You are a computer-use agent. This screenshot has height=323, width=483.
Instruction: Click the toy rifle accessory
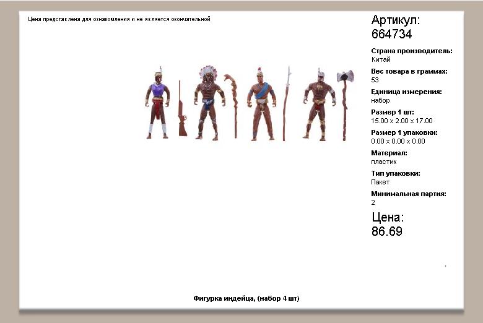[181, 109]
